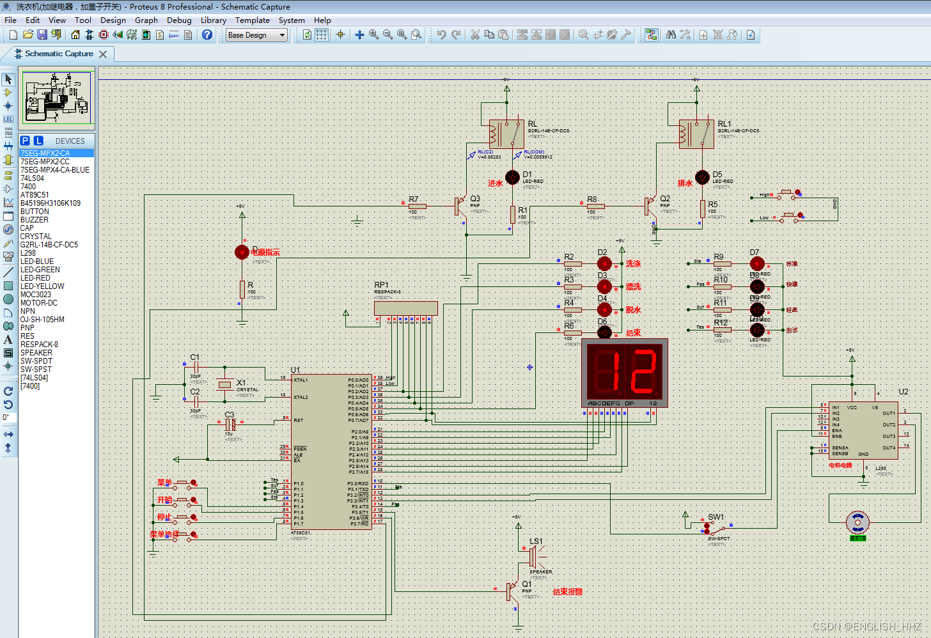Select the 2D graphics line tool

click(x=8, y=272)
